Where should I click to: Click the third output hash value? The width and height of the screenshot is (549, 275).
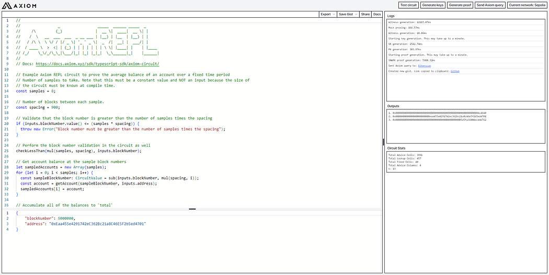[x=439, y=120]
